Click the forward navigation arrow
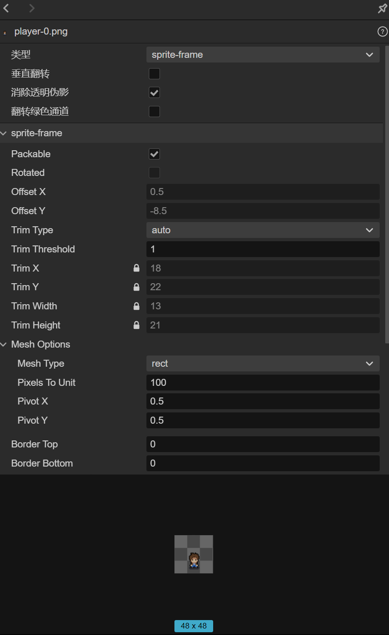 pos(31,8)
